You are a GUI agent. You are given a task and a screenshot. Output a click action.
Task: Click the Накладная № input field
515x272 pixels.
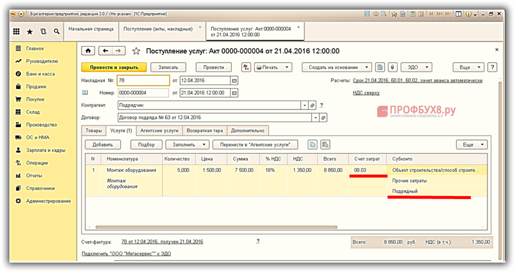coord(142,81)
